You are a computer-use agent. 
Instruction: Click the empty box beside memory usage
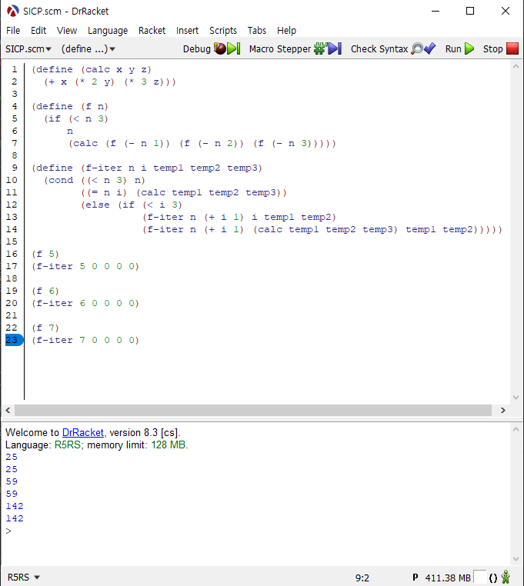479,577
